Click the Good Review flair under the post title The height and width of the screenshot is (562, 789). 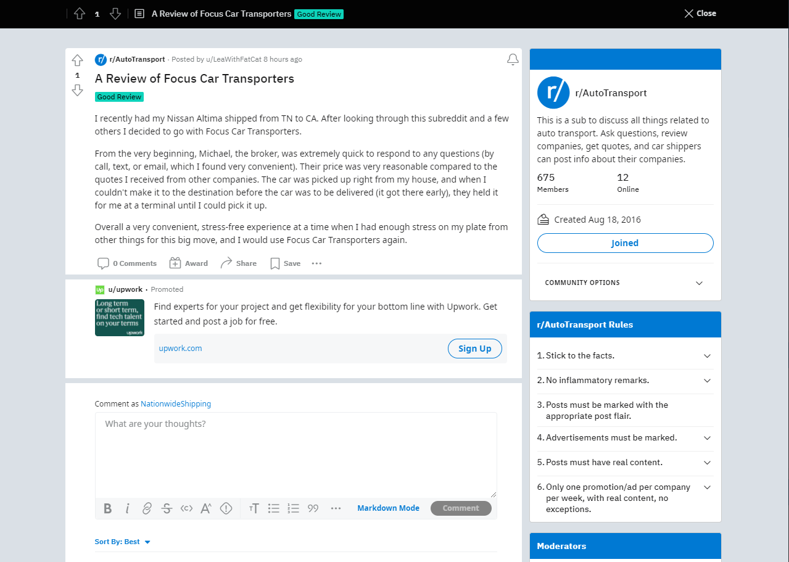pos(119,97)
